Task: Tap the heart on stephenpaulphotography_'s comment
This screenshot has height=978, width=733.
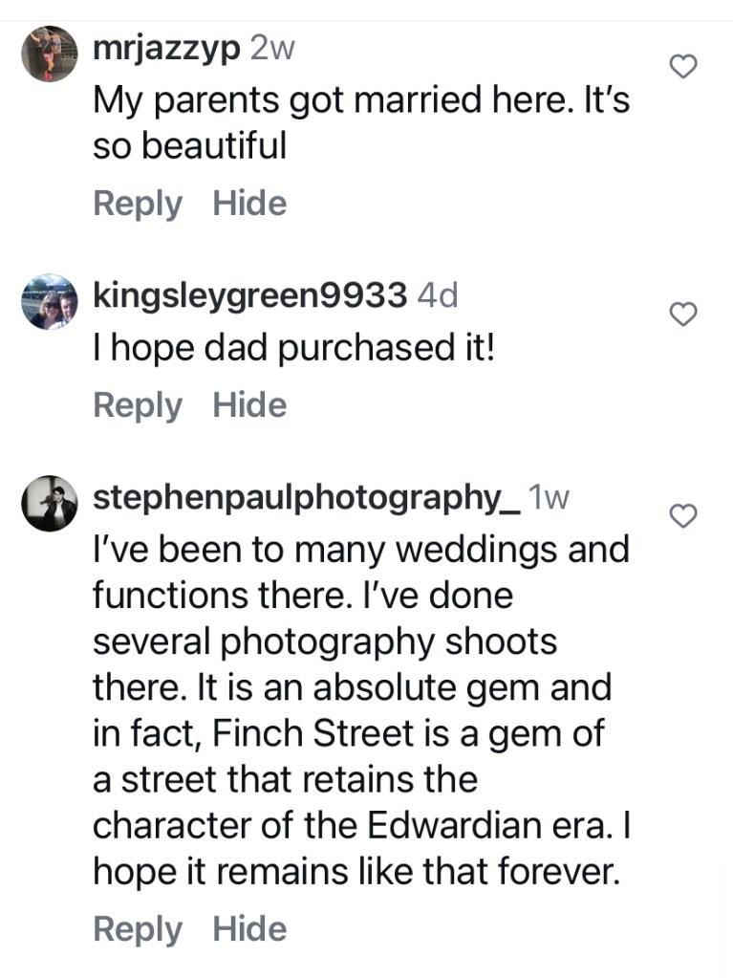Action: 681,516
